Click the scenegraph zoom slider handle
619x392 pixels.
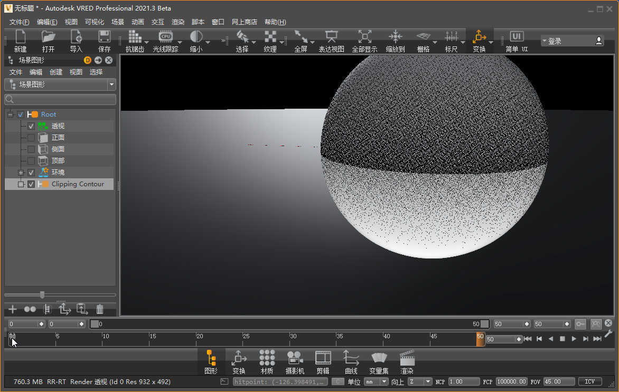tap(42, 295)
